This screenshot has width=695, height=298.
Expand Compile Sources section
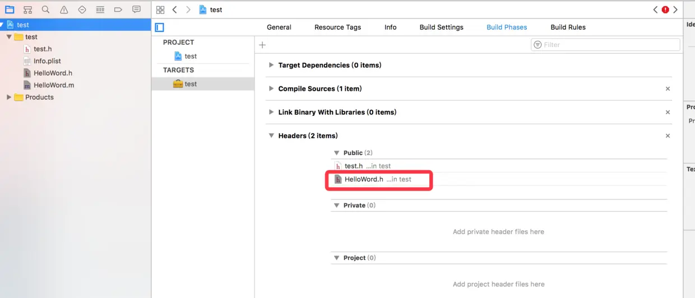tap(272, 89)
